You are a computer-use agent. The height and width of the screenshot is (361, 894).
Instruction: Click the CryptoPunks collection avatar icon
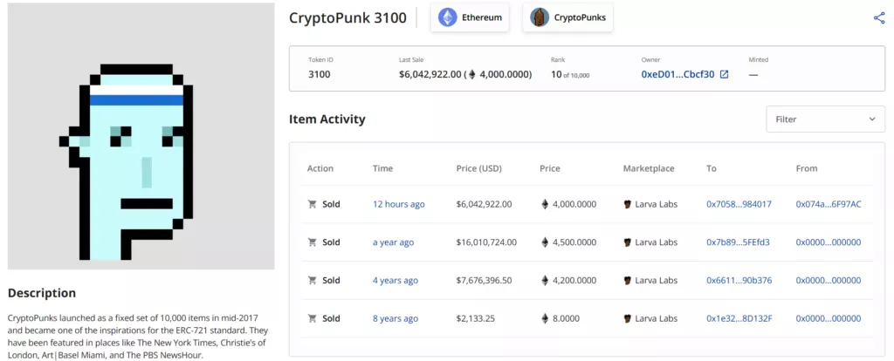pos(540,17)
